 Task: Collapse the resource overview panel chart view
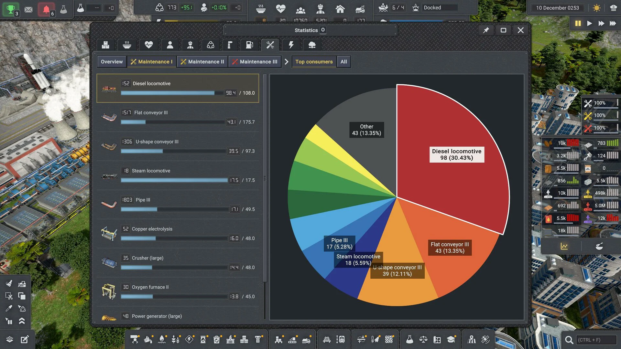tap(564, 246)
